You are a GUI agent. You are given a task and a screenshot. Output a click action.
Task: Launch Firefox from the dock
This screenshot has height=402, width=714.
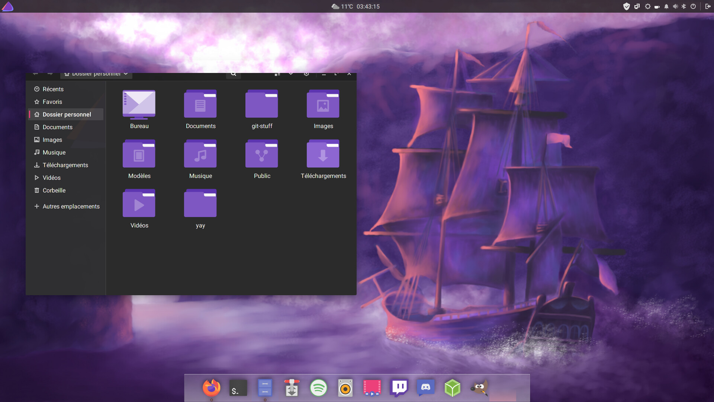point(212,388)
